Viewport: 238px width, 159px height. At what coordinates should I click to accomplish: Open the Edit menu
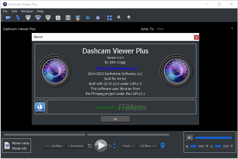click(14, 11)
